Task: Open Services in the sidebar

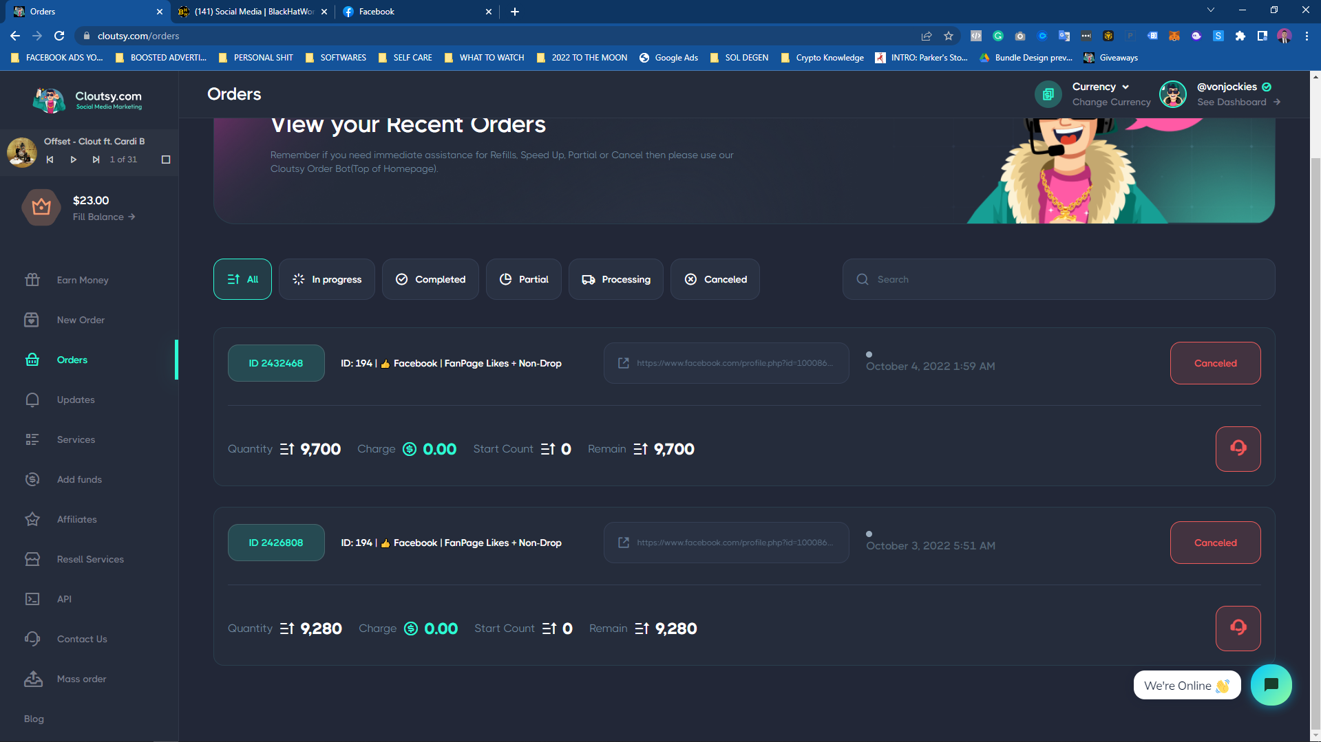Action: 76,439
